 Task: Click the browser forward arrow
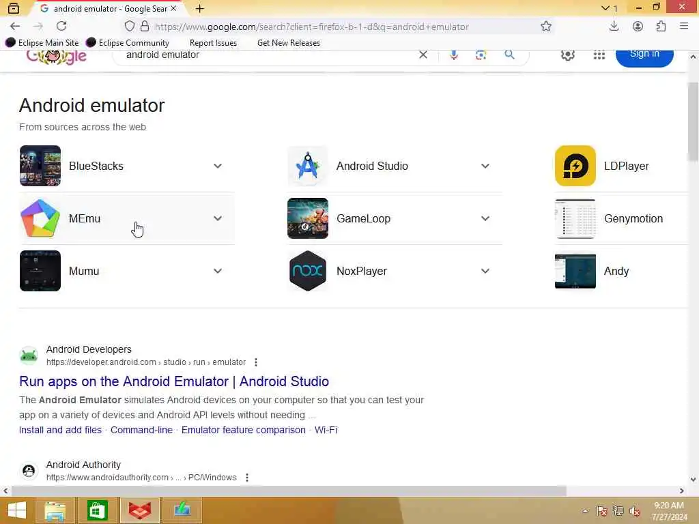[38, 27]
